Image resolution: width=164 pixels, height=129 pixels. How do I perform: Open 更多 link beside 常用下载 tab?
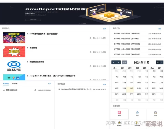[49, 84]
